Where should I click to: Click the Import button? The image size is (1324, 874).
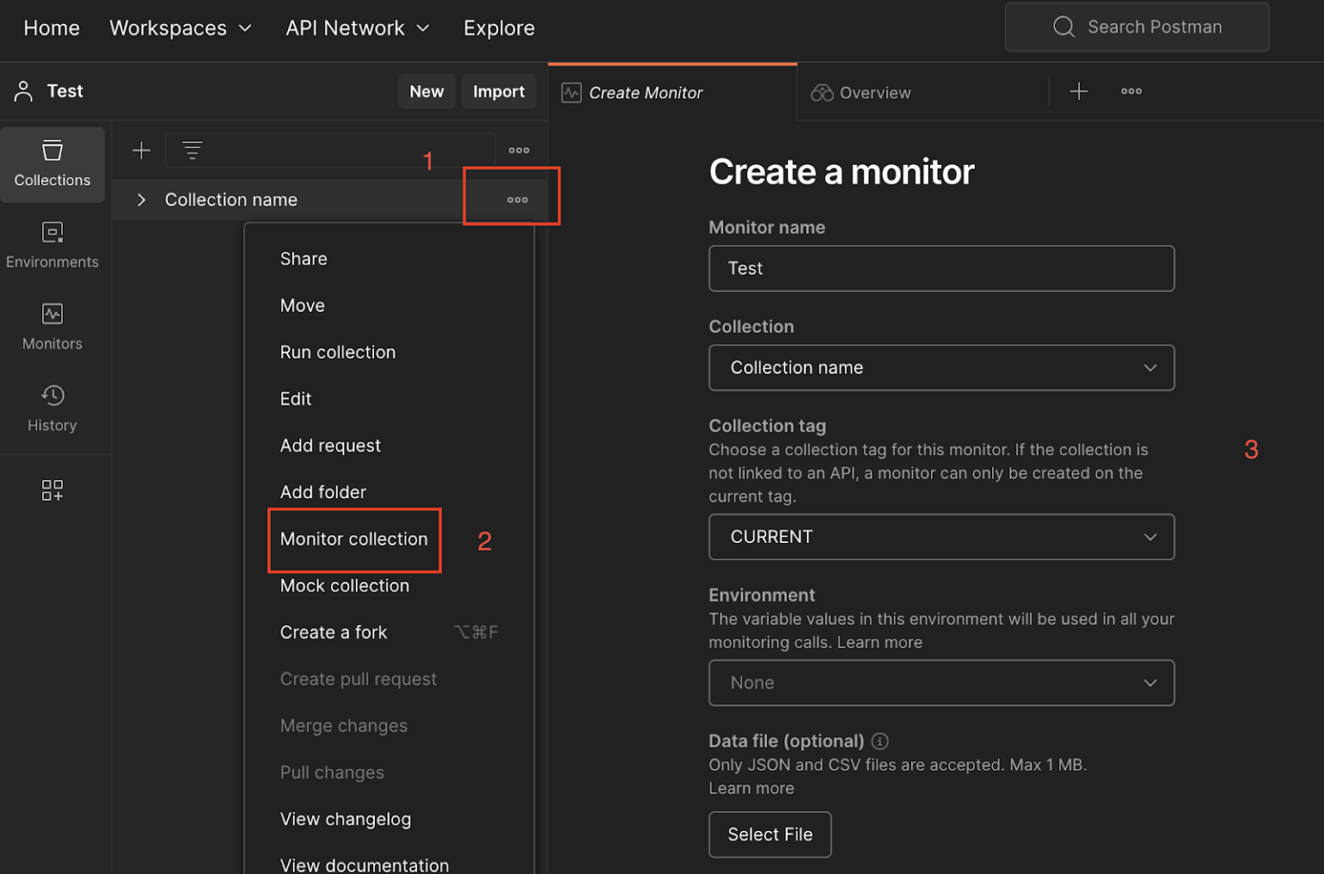[498, 91]
